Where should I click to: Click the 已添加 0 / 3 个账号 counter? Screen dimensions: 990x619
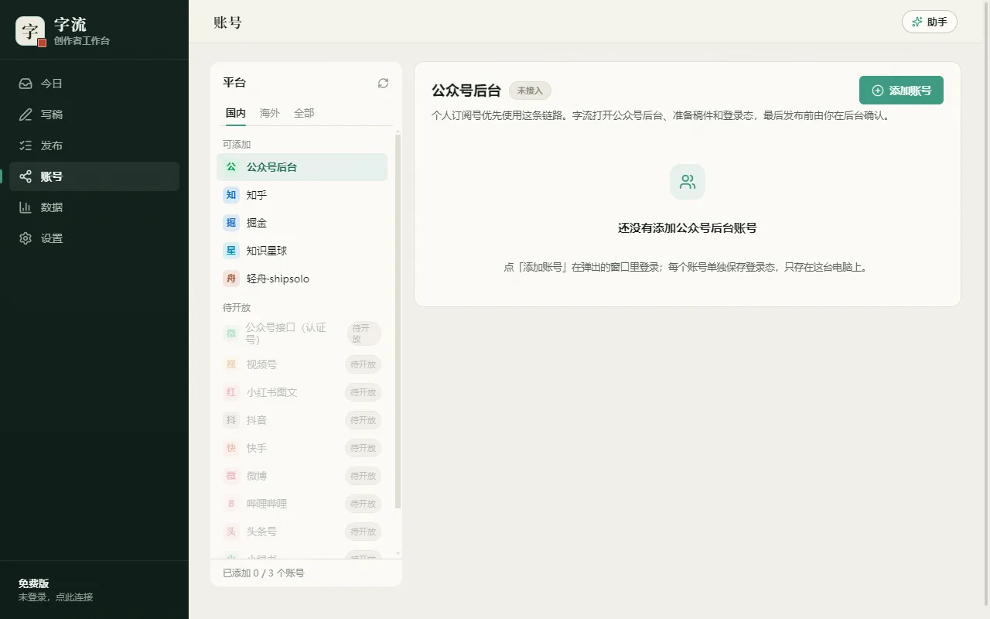pyautogui.click(x=264, y=573)
